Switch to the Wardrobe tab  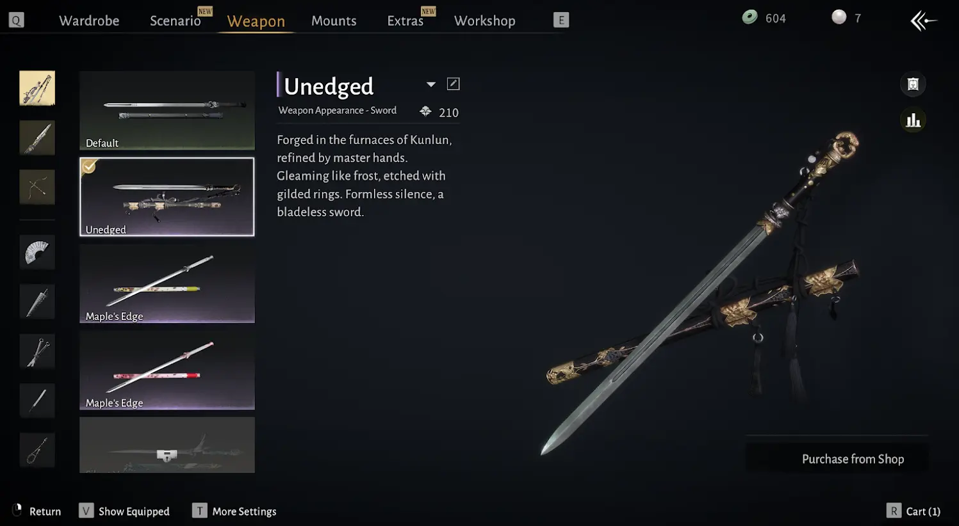click(x=89, y=20)
